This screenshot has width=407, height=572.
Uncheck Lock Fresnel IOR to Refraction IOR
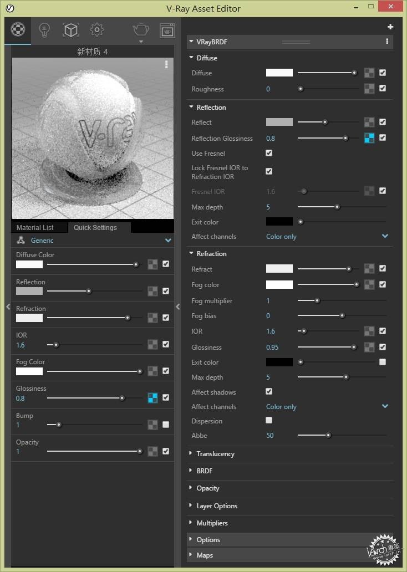coord(269,171)
